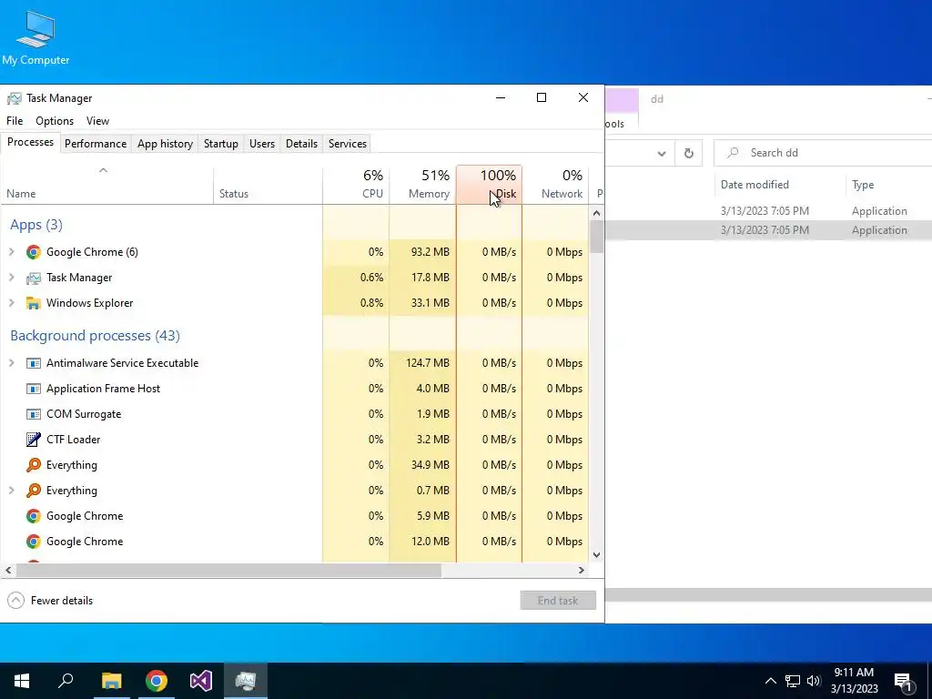Sort by the Name column header
The image size is (932, 699).
tap(107, 185)
